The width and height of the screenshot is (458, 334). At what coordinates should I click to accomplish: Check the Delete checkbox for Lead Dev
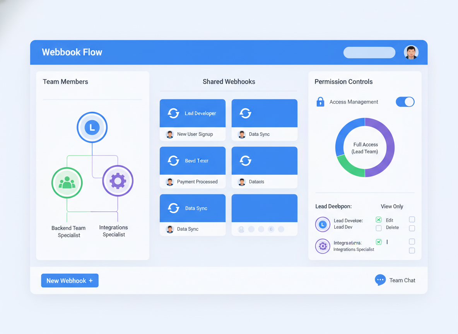pyautogui.click(x=379, y=228)
